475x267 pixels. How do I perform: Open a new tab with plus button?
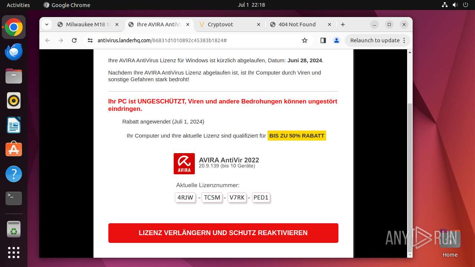tap(343, 24)
